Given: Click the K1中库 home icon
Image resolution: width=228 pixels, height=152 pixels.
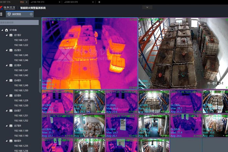Looking at the screenshot, I should pos(6,30).
